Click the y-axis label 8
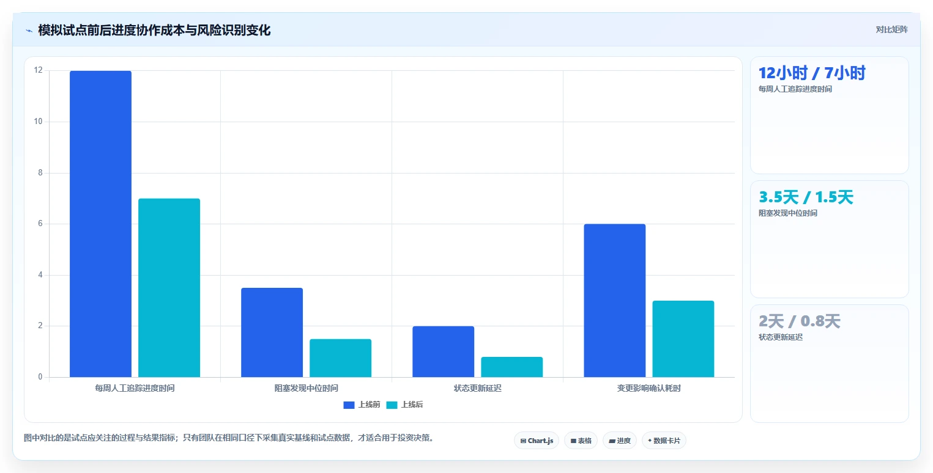This screenshot has height=473, width=933. tap(40, 173)
